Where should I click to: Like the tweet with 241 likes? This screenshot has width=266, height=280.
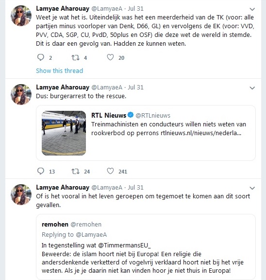(110, 171)
